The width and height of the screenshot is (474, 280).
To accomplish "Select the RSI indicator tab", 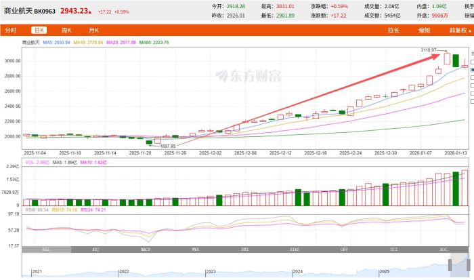I will pyautogui.click(x=46, y=249).
